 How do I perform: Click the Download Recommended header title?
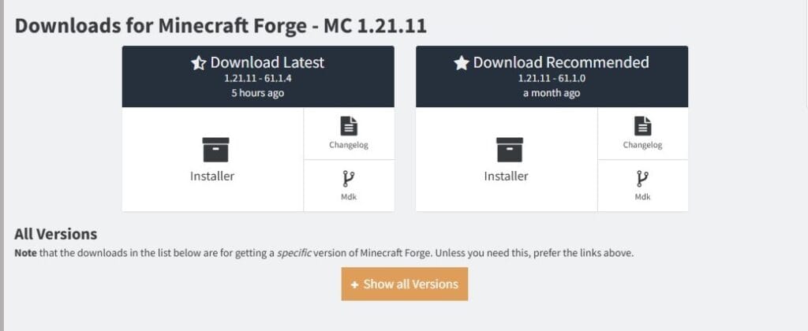pyautogui.click(x=561, y=62)
